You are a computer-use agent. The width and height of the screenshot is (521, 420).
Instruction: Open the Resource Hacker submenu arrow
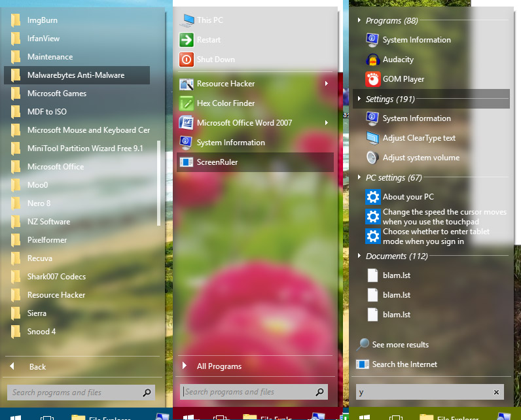pos(327,84)
